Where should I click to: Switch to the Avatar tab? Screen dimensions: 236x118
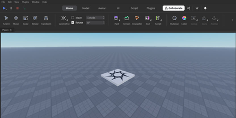click(x=102, y=8)
